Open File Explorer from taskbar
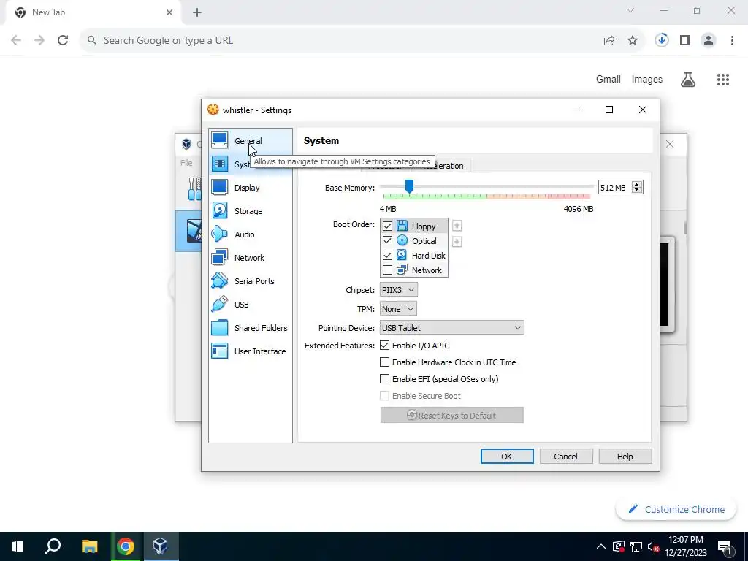 pos(89,546)
